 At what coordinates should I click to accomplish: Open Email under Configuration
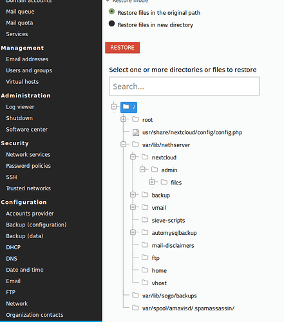click(x=13, y=281)
